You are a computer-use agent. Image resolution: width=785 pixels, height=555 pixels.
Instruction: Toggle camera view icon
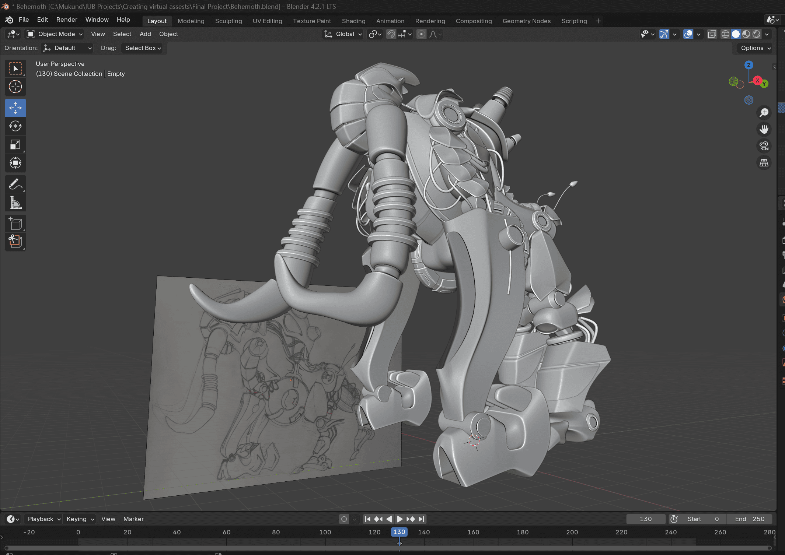tap(764, 146)
